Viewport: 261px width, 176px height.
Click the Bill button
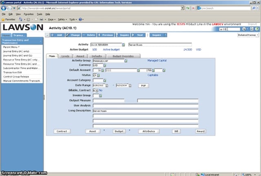click(x=176, y=131)
